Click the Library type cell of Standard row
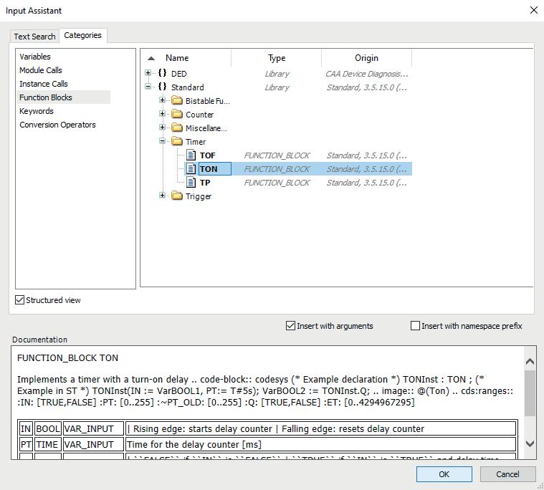 click(277, 87)
